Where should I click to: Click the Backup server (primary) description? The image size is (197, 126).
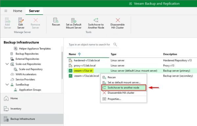(x=177, y=71)
